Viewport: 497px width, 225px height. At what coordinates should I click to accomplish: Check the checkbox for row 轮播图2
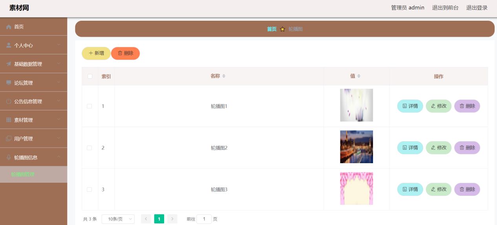[89, 148]
